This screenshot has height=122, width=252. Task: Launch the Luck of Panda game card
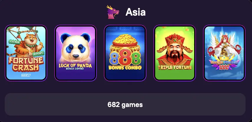[76, 53]
